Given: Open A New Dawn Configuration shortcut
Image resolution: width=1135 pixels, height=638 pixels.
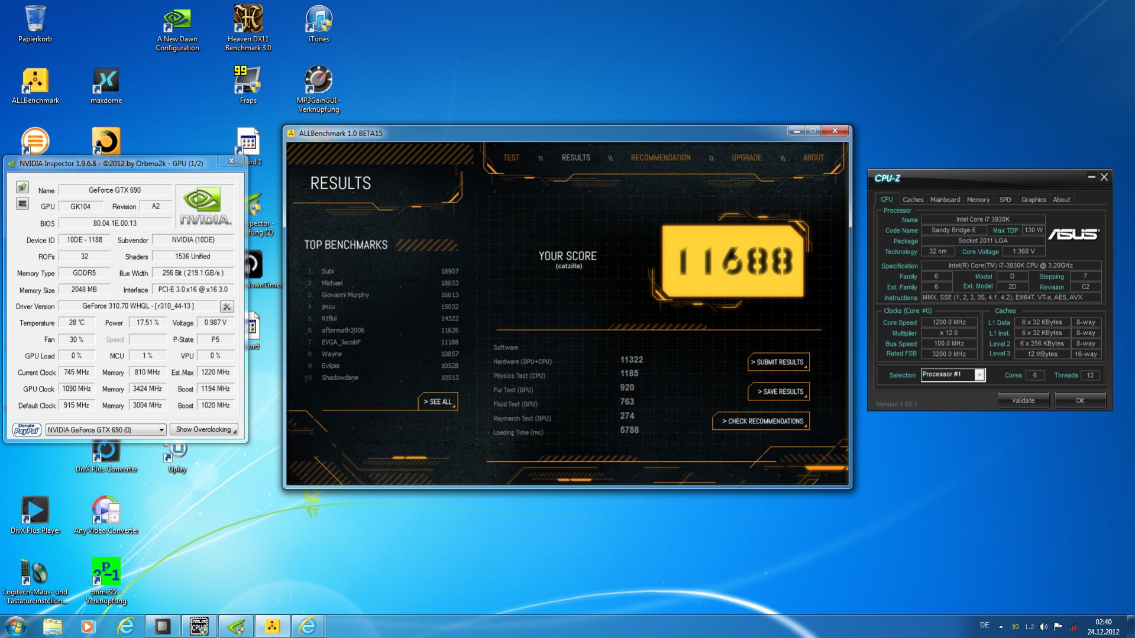Looking at the screenshot, I should pos(177,28).
